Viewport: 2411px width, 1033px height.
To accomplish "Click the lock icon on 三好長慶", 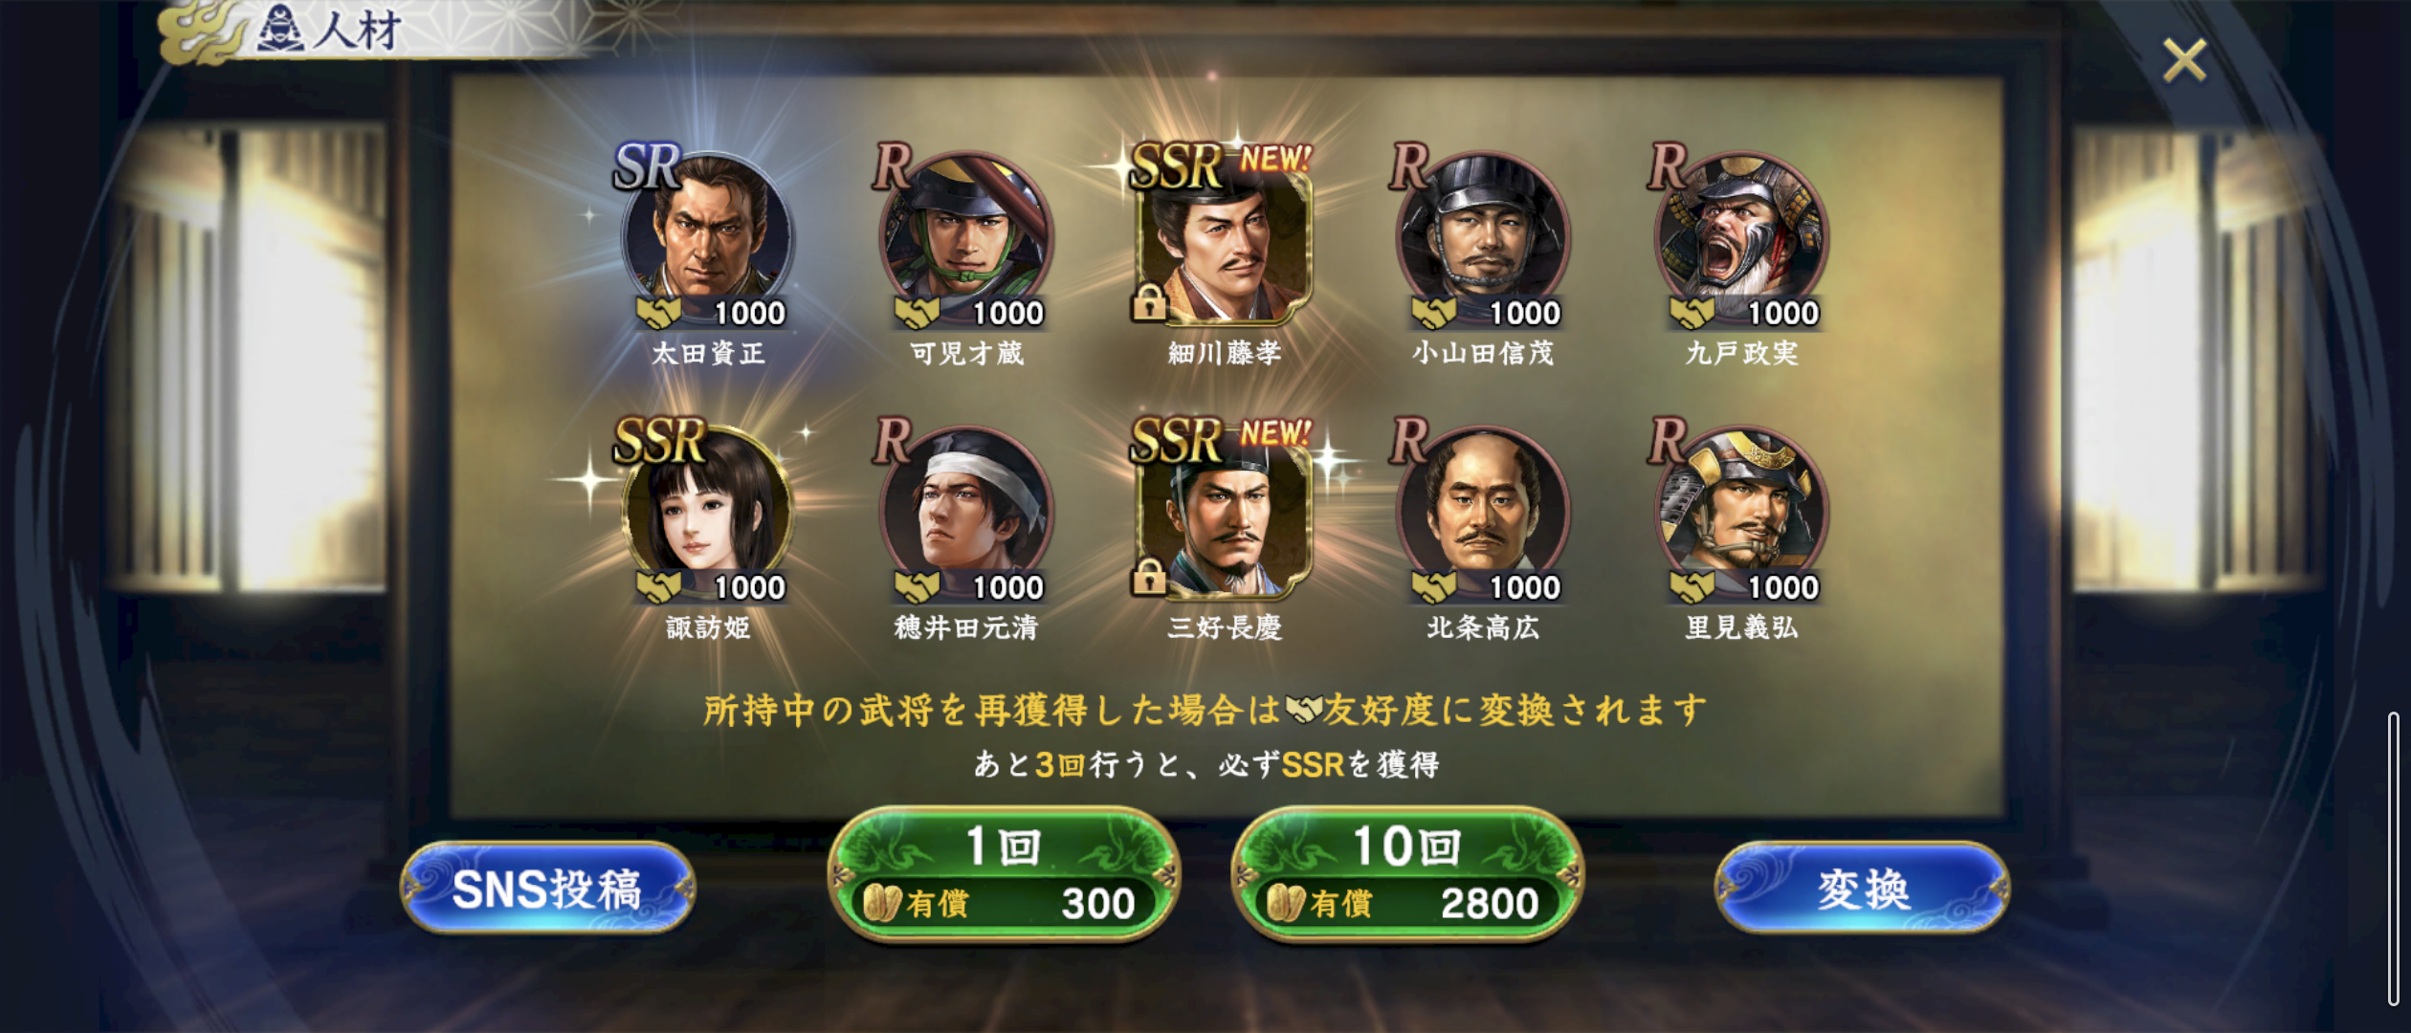I will click(1149, 578).
